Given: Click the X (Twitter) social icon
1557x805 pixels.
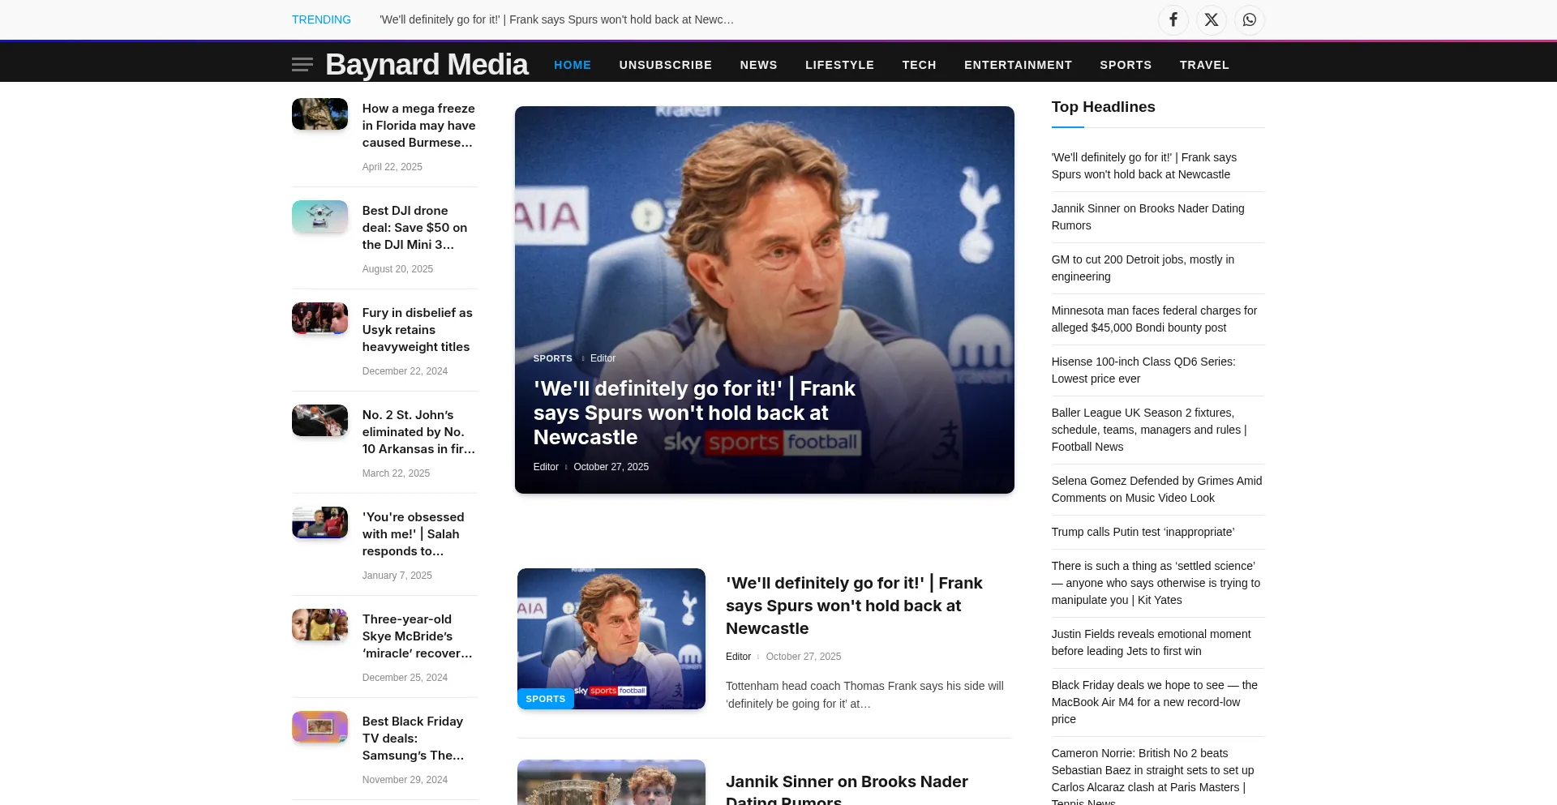Looking at the screenshot, I should [1211, 19].
